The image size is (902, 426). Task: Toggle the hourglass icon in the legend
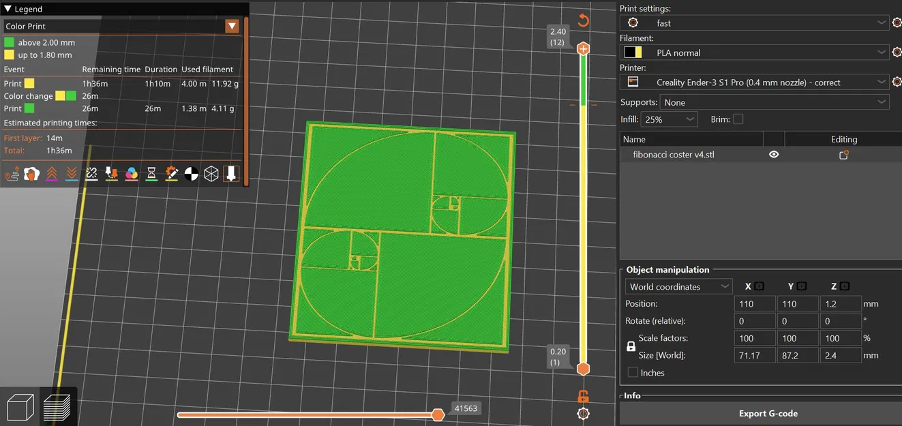click(152, 174)
